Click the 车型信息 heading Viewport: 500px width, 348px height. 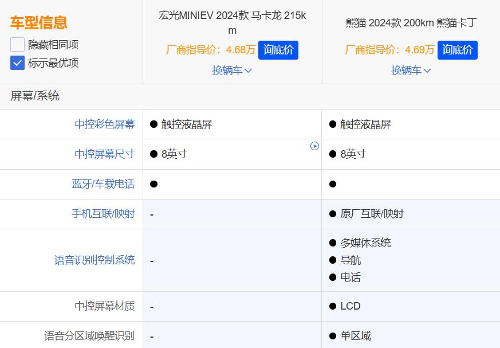[x=38, y=23]
